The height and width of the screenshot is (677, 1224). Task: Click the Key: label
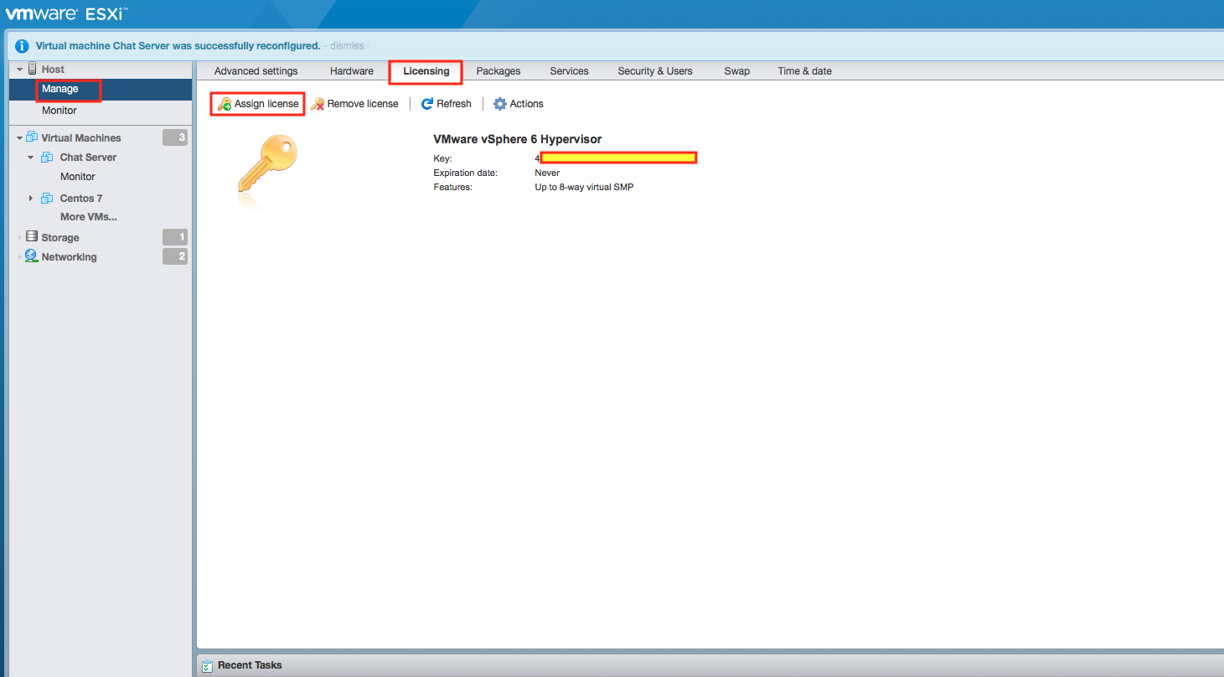coord(442,158)
